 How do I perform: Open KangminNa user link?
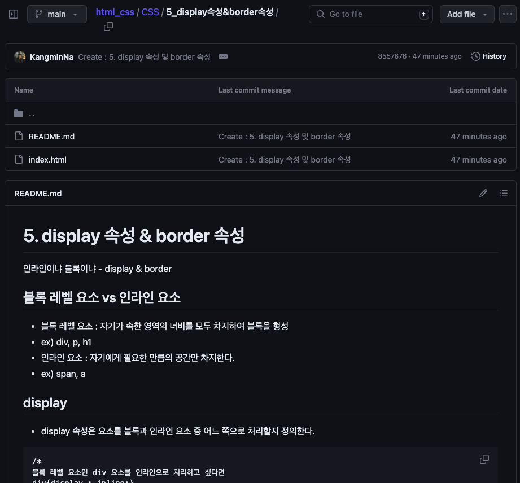pyautogui.click(x=51, y=57)
